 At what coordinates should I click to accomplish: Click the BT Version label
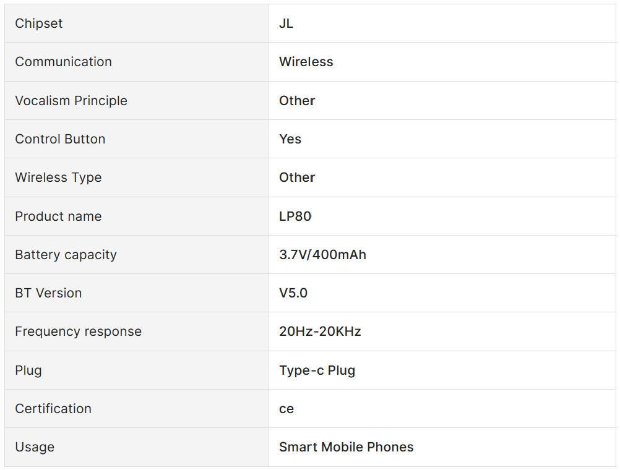pyautogui.click(x=48, y=293)
